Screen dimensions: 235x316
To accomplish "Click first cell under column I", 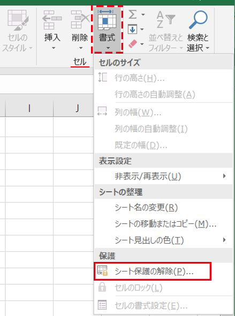I will (29, 127).
